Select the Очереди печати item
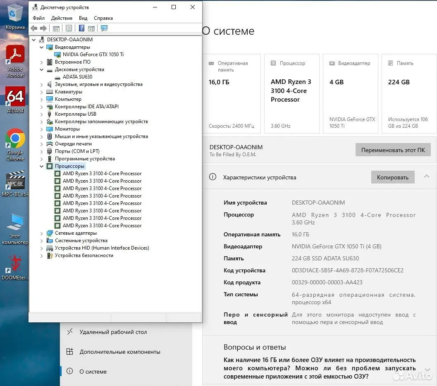The height and width of the screenshot is (386, 437). point(73,144)
